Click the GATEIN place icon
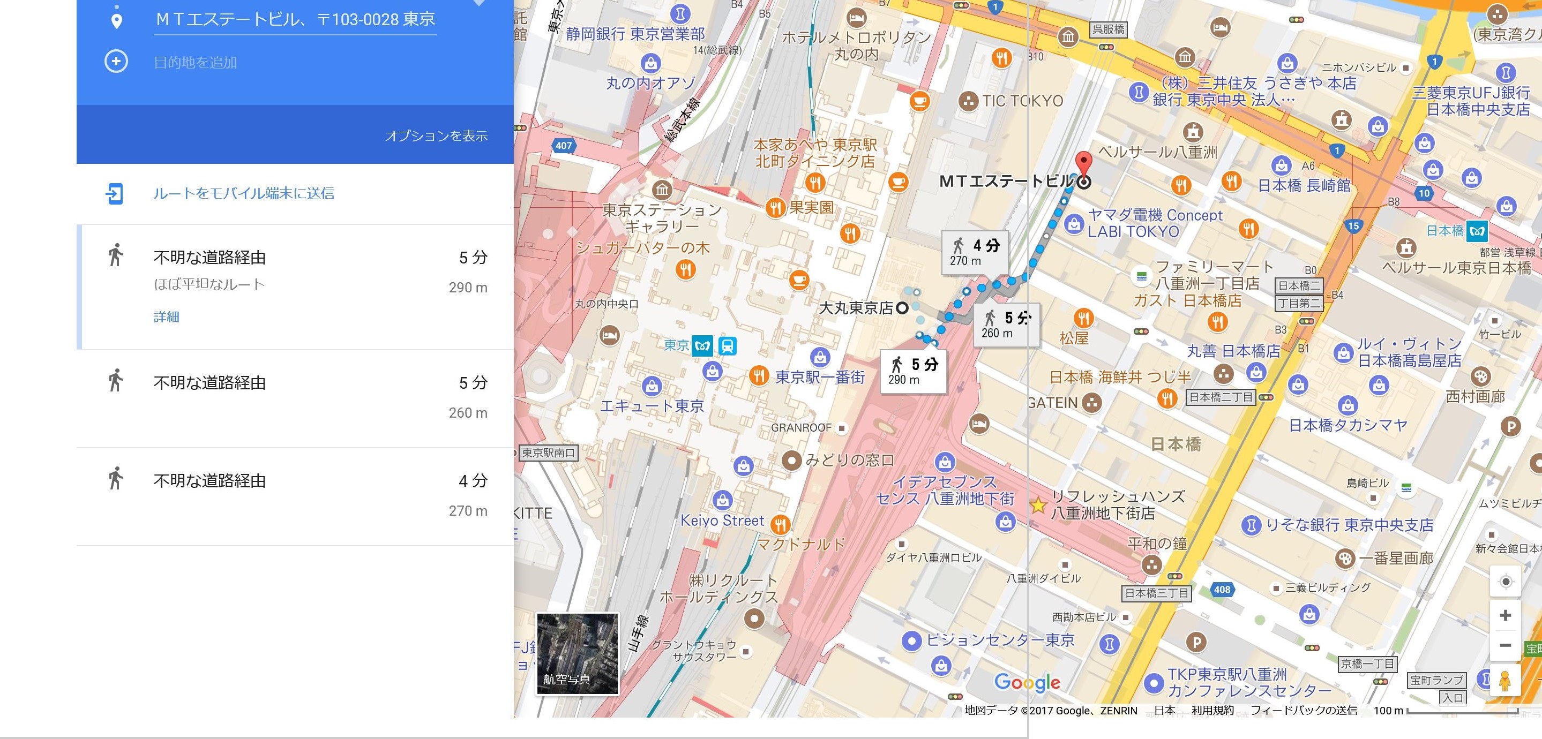This screenshot has height=739, width=1542. [1092, 403]
